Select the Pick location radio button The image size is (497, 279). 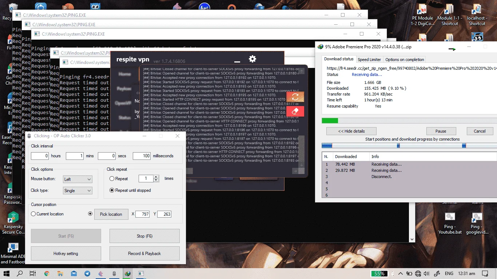click(90, 214)
